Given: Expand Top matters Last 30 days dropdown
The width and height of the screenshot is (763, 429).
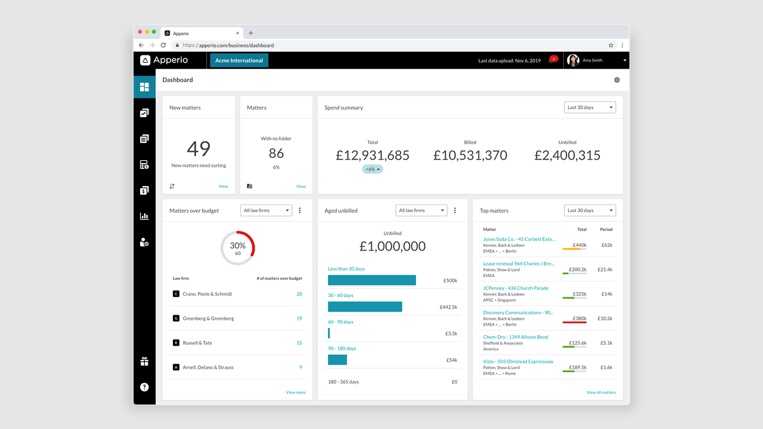Looking at the screenshot, I should coord(590,210).
